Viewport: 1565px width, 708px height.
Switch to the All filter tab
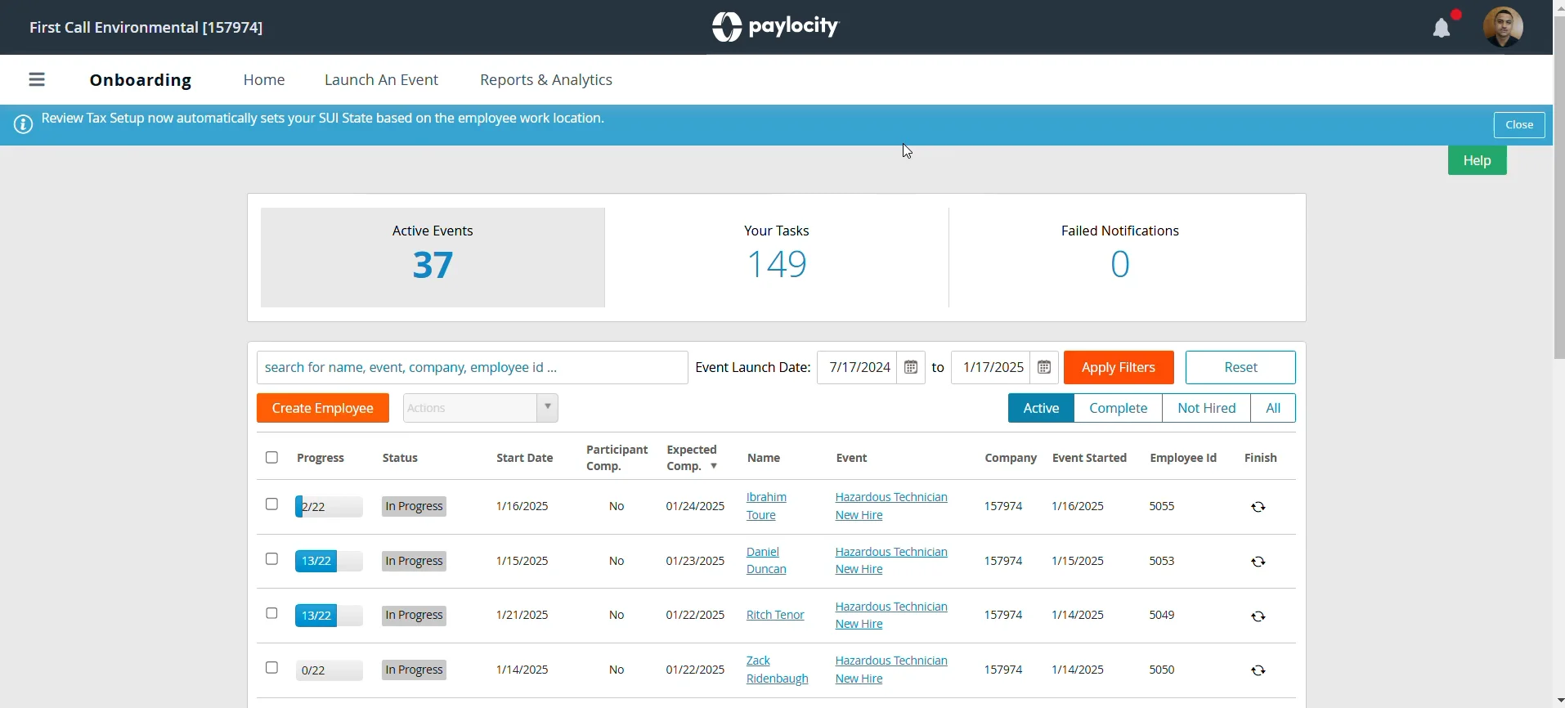pyautogui.click(x=1274, y=408)
